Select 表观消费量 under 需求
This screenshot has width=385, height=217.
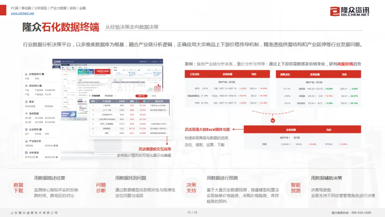pos(30,106)
